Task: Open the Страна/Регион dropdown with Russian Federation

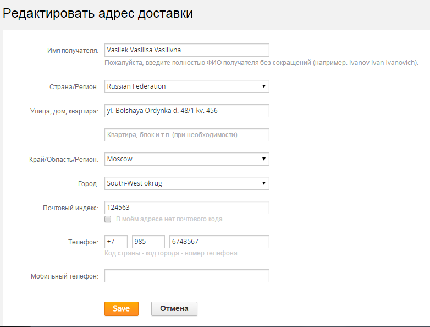Action: (x=187, y=86)
